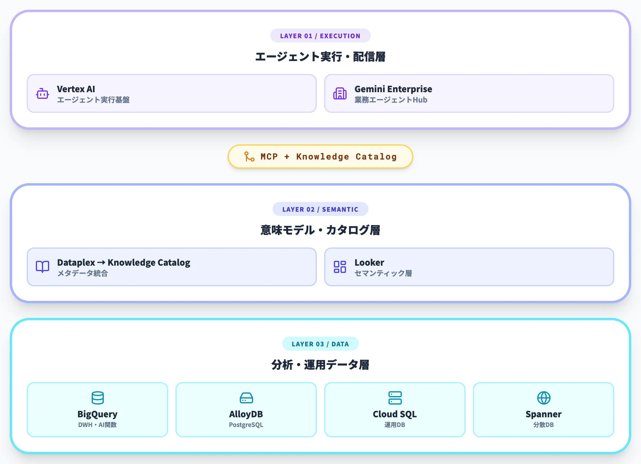
Task: Open the MCP + Knowledge Catalog pill
Action: [320, 156]
